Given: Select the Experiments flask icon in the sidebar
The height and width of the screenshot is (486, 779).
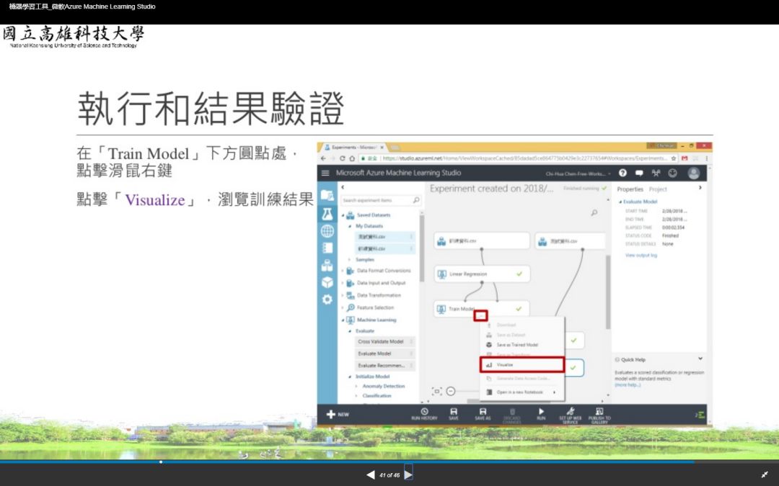Looking at the screenshot, I should pyautogui.click(x=327, y=214).
